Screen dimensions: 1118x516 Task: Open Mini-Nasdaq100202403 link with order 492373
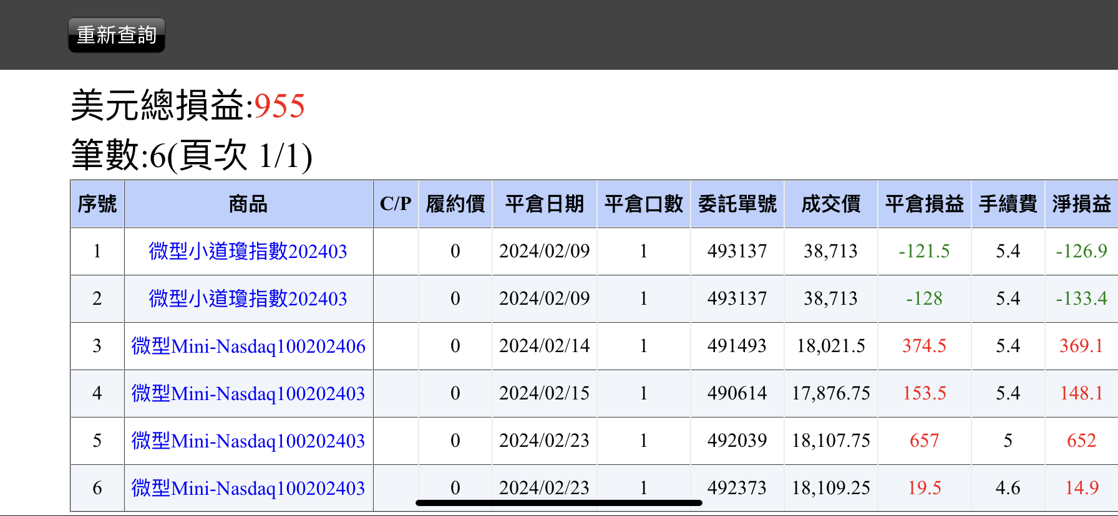pyautogui.click(x=248, y=488)
